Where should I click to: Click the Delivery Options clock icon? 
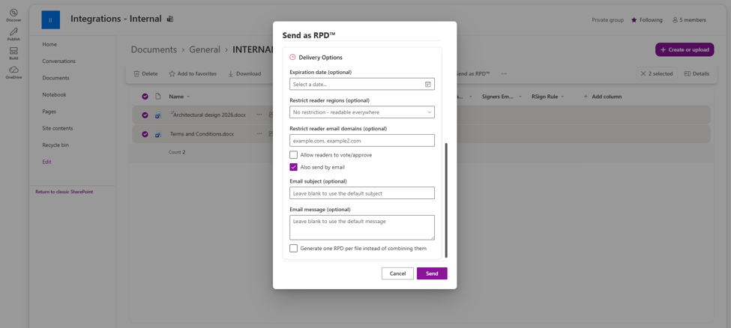(x=292, y=58)
